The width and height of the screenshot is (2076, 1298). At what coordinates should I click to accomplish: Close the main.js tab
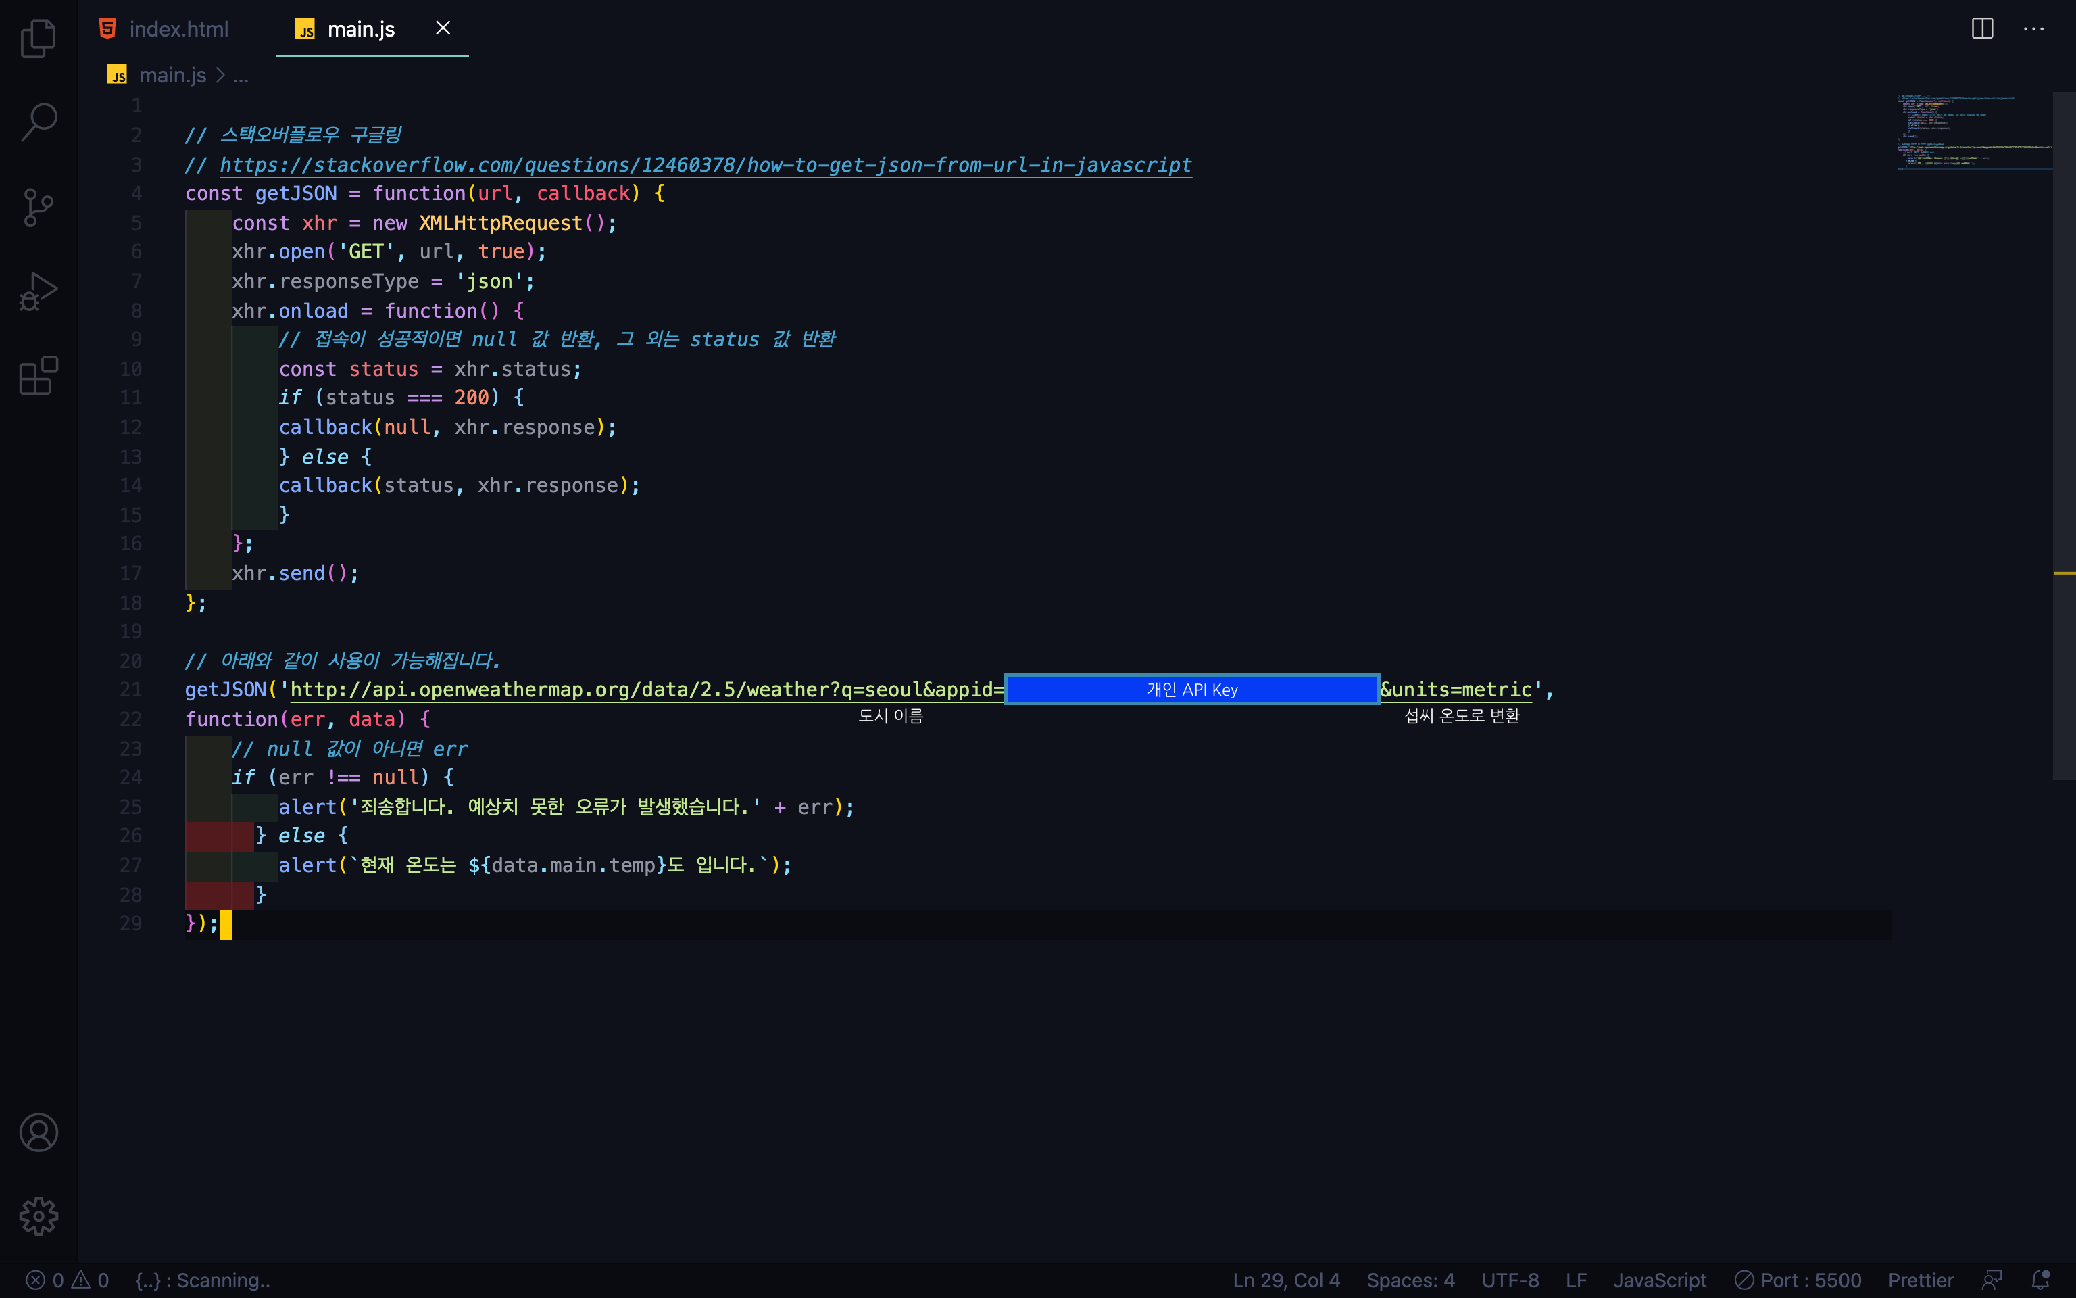pyautogui.click(x=443, y=28)
